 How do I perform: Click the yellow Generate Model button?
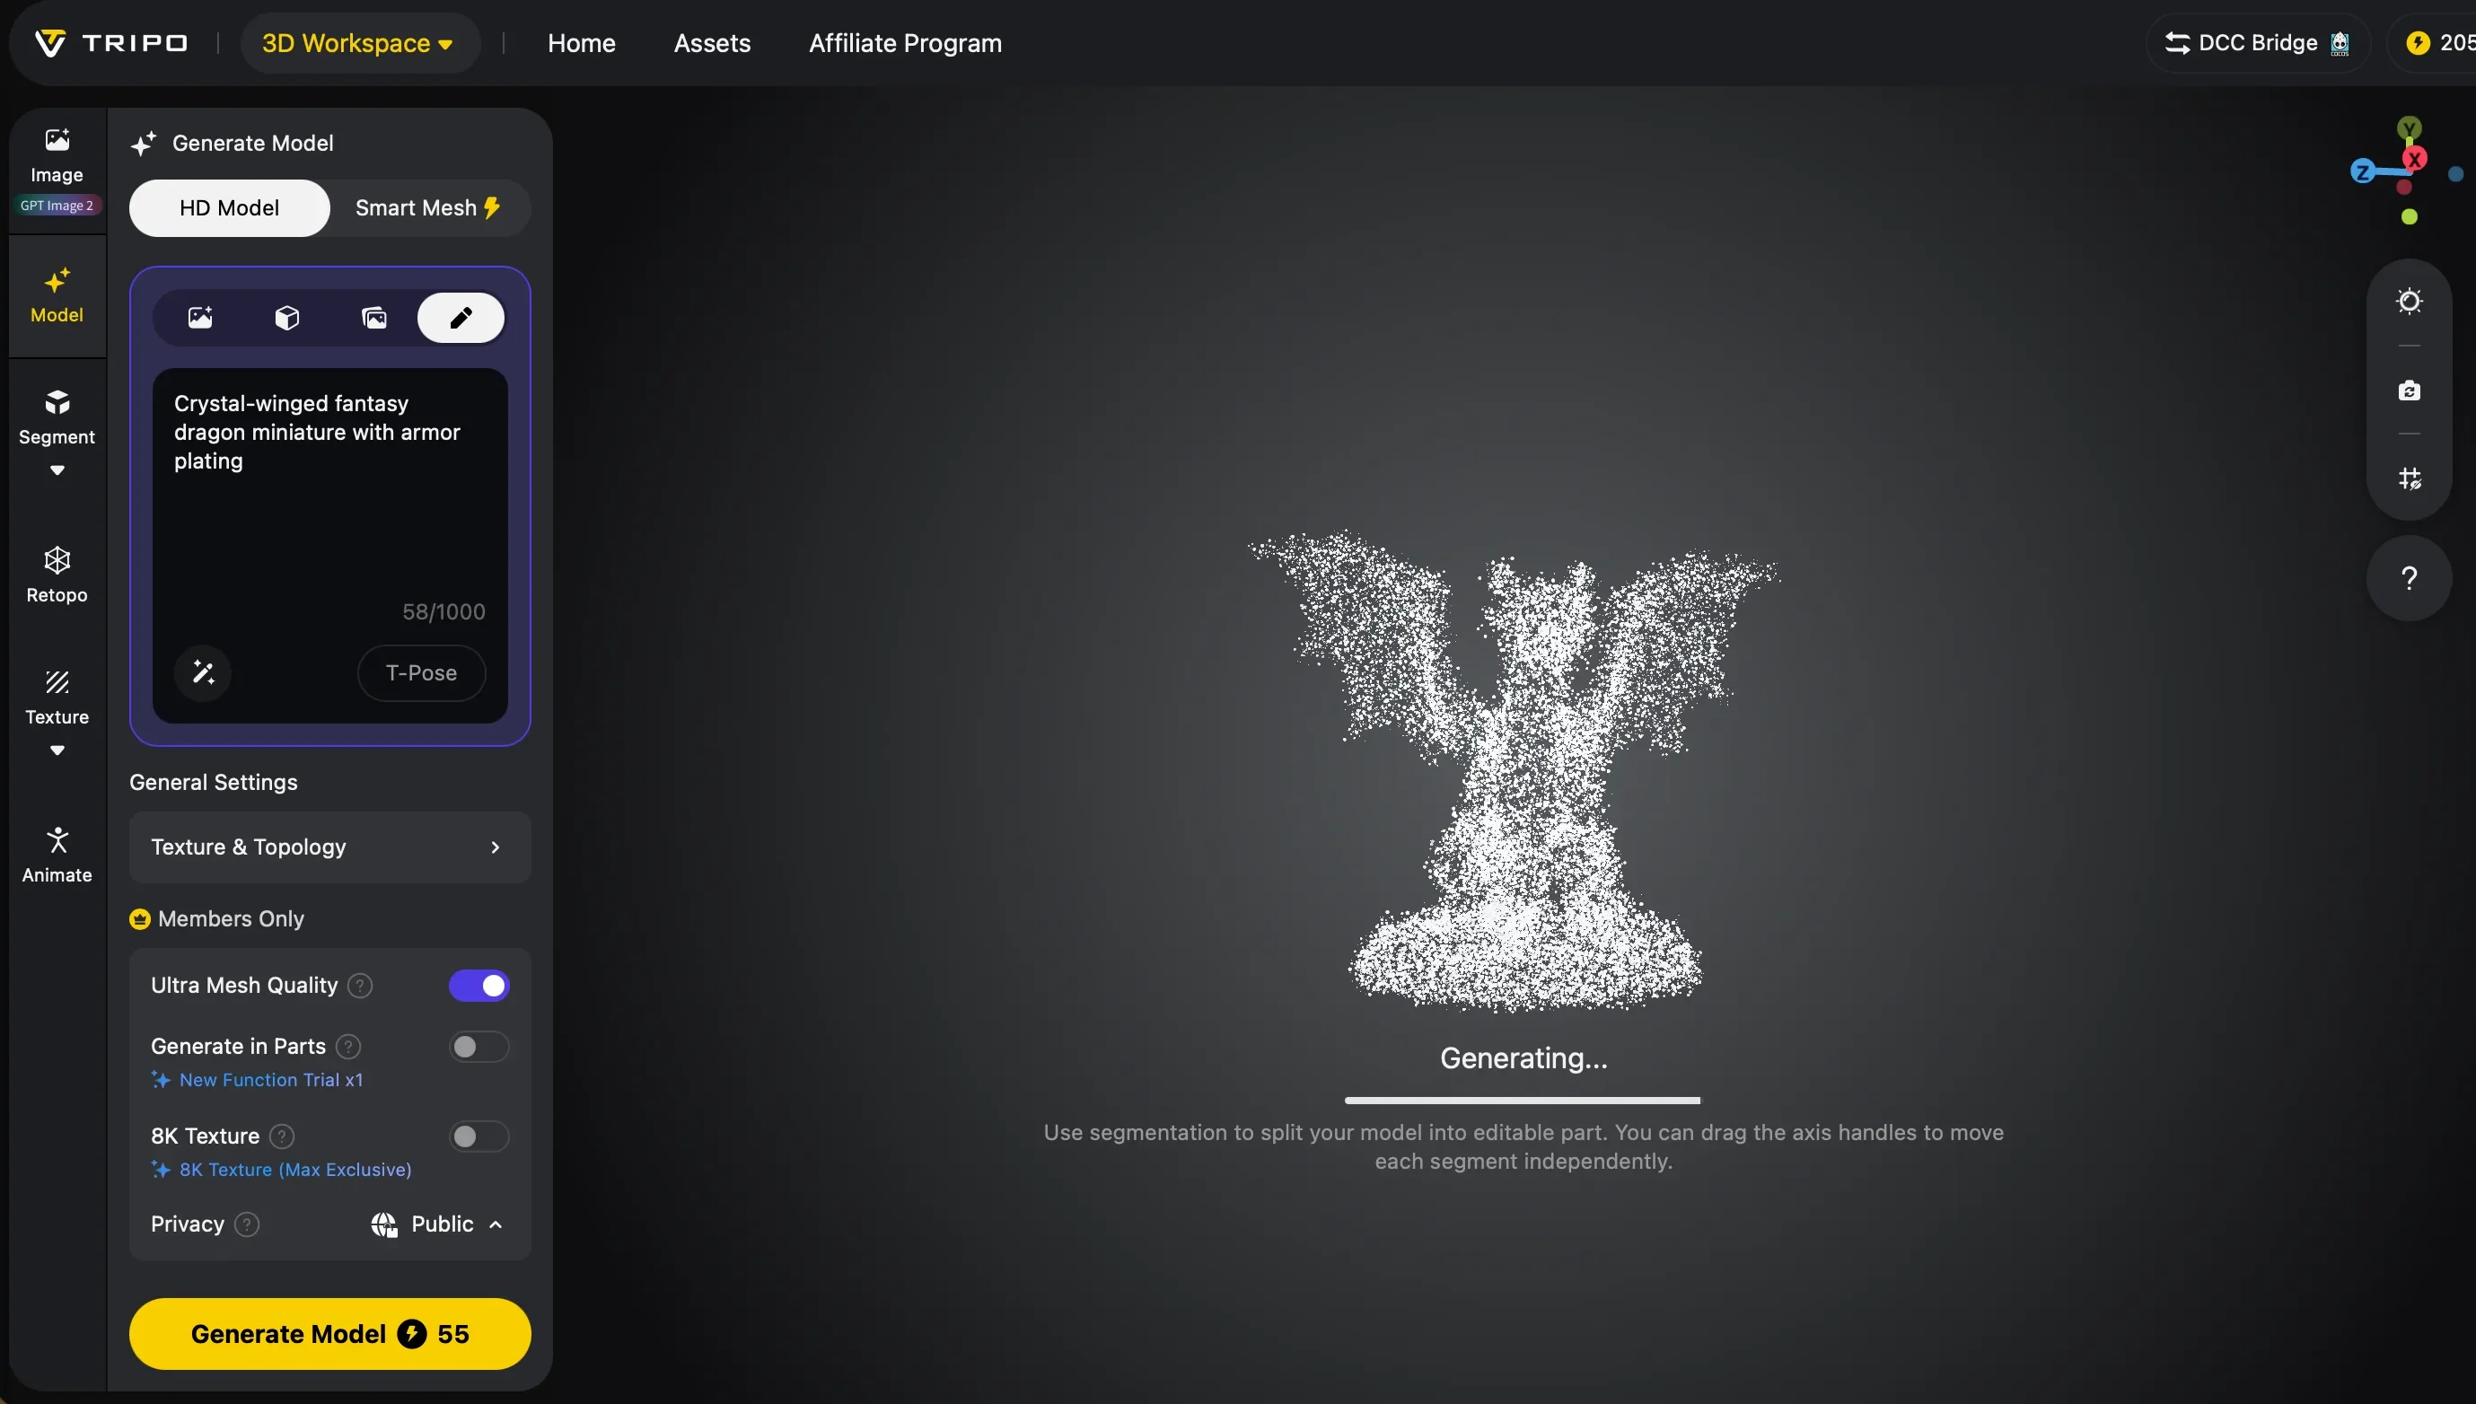coord(329,1334)
